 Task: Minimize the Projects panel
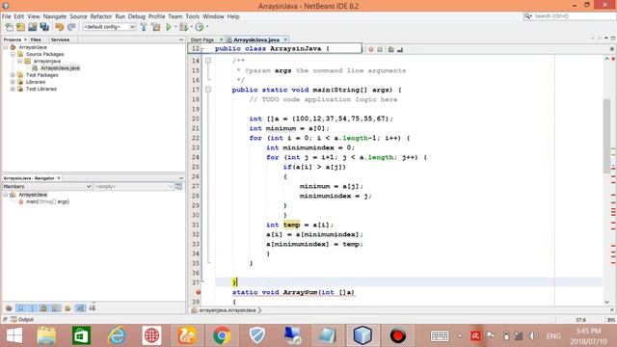181,40
